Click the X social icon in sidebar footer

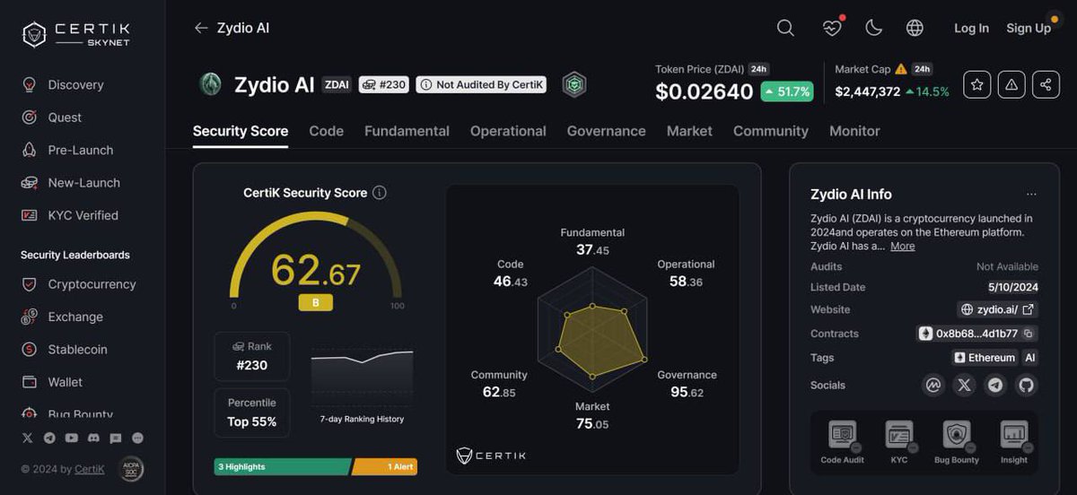point(27,439)
